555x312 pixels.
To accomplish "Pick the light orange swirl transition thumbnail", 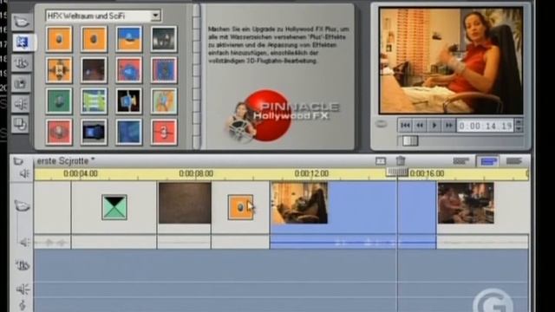I will [x=164, y=101].
